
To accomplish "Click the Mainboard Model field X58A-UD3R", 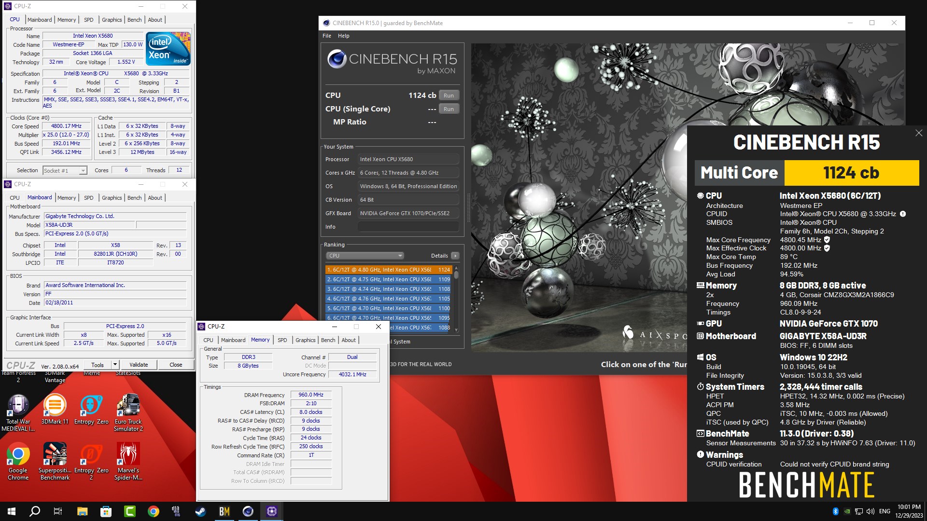I will pos(89,225).
